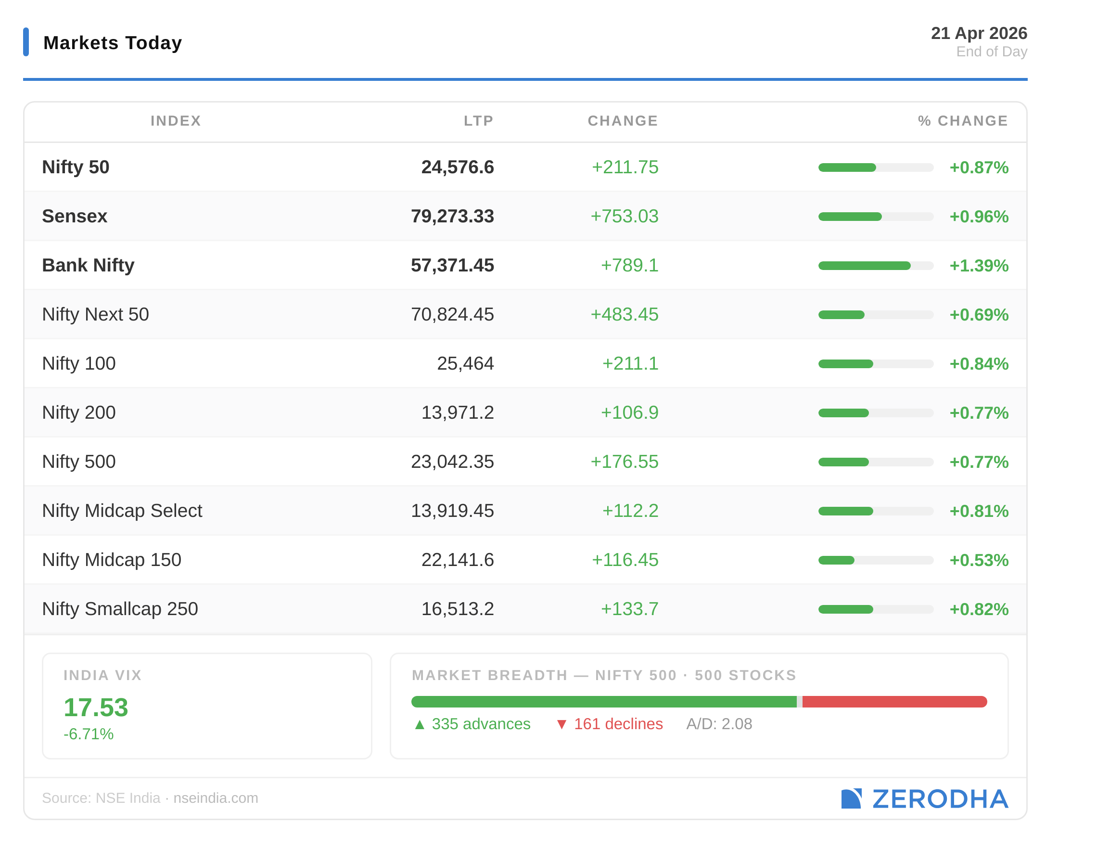
Task: Open the nseindia.com source link
Action: [216, 798]
